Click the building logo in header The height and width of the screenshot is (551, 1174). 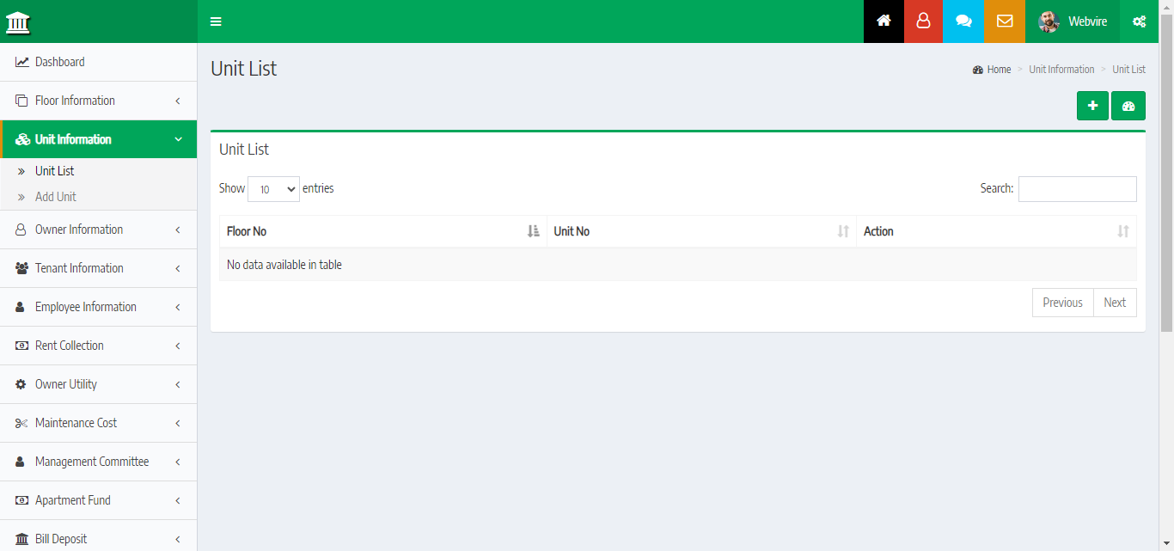18,22
